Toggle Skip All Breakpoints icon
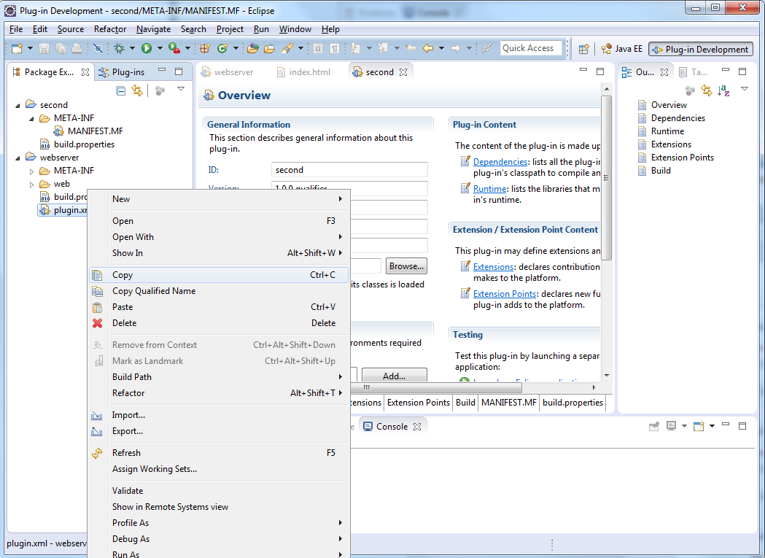This screenshot has width=765, height=558. click(98, 48)
